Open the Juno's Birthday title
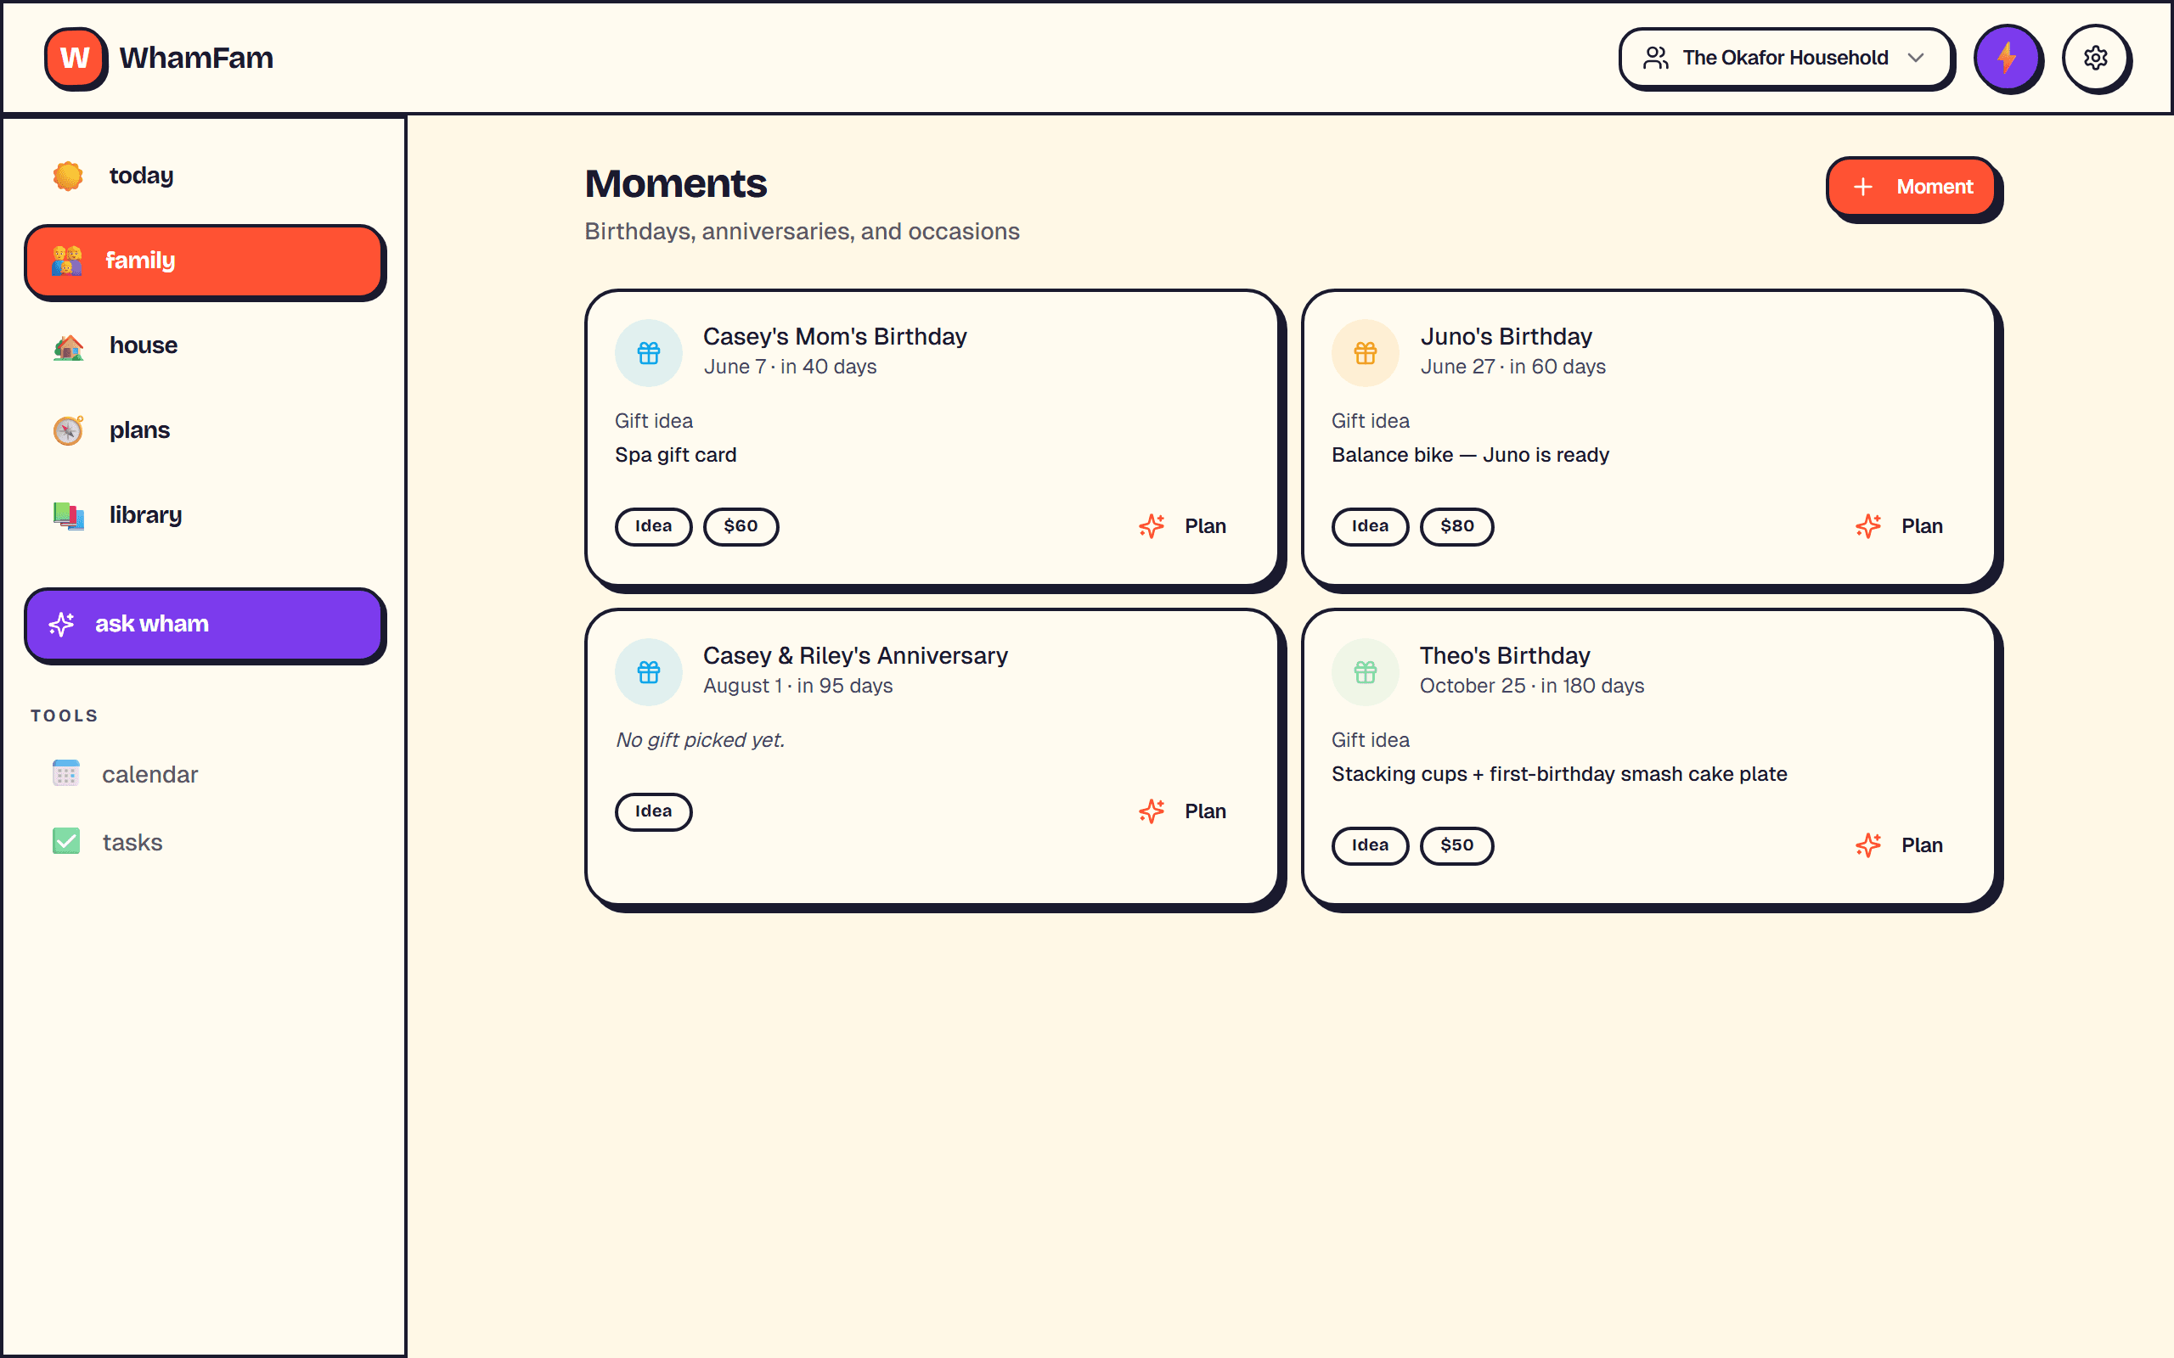 click(1507, 337)
